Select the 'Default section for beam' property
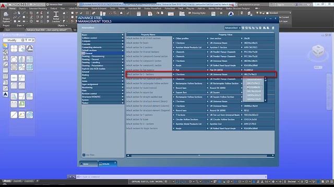Image resolution: width=334 pixels, height=187 pixels. tap(149, 43)
